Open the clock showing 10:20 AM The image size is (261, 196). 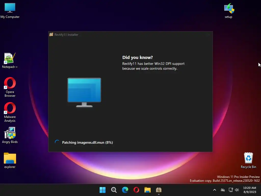tap(250, 190)
